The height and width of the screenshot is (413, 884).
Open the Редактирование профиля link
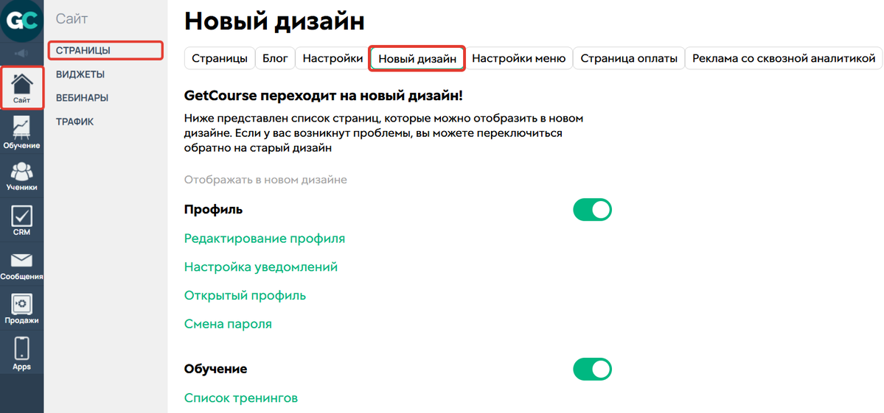coord(265,239)
